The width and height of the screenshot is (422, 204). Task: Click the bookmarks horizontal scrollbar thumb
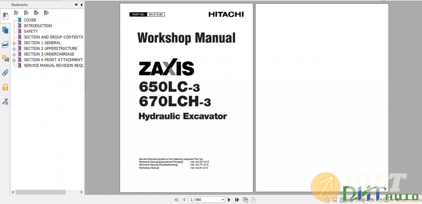click(41, 192)
